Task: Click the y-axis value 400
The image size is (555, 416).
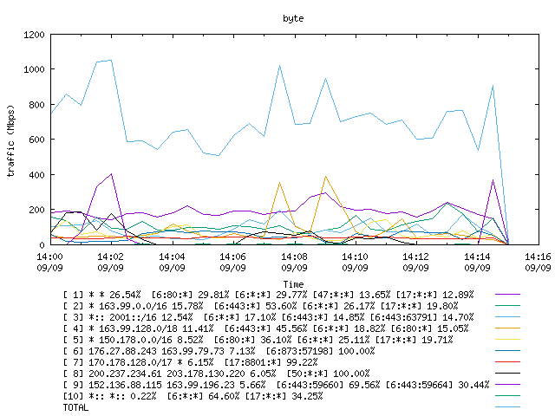Action: (36, 175)
